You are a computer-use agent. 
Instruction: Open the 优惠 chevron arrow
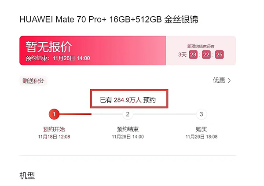click(229, 80)
